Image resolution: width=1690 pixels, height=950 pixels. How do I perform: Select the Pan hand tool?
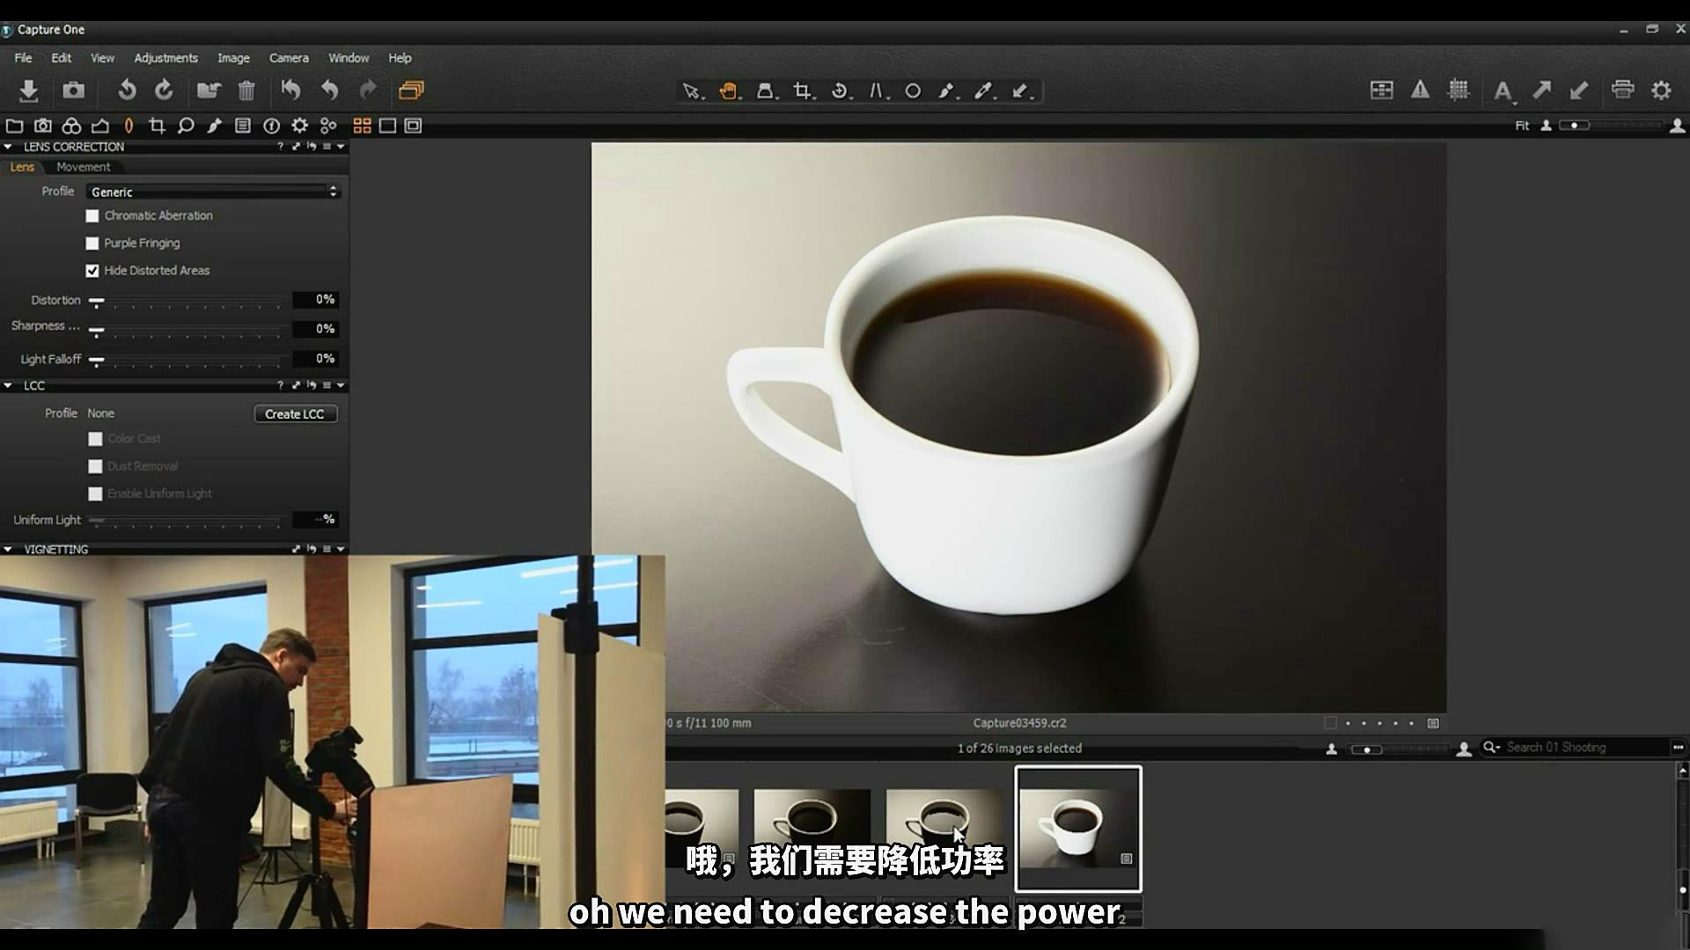coord(728,91)
